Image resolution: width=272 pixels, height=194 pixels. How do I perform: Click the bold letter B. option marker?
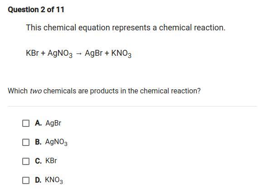[x=38, y=142]
